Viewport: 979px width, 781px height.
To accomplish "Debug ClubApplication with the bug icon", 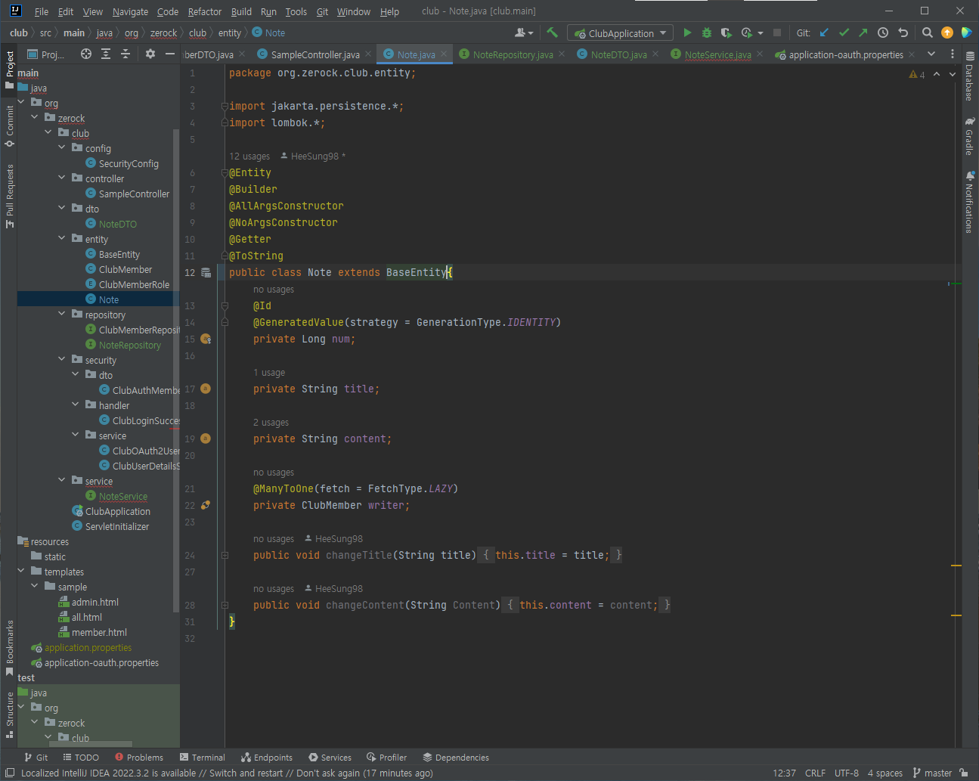I will (x=707, y=33).
